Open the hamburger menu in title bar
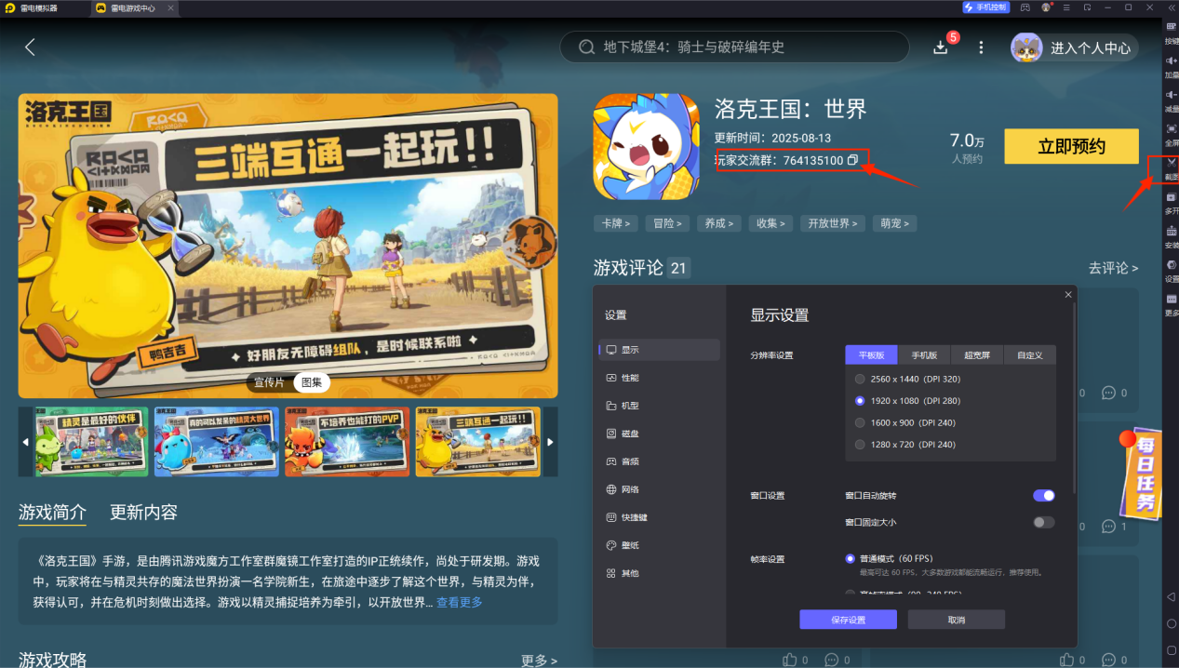1179x668 pixels. (x=1066, y=7)
